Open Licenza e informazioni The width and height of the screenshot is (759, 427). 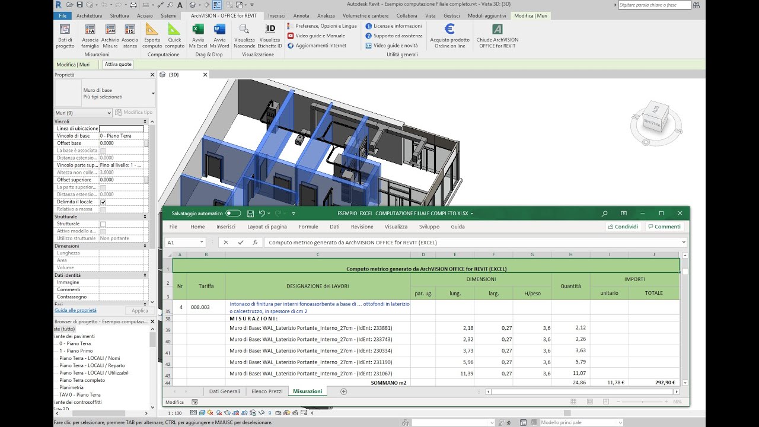(394, 26)
